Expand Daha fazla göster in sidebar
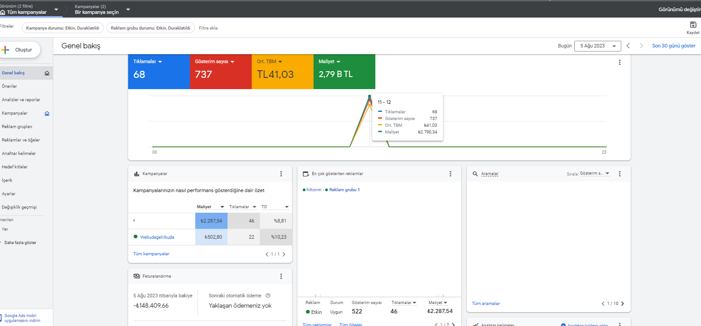This screenshot has height=326, width=701. (x=20, y=243)
